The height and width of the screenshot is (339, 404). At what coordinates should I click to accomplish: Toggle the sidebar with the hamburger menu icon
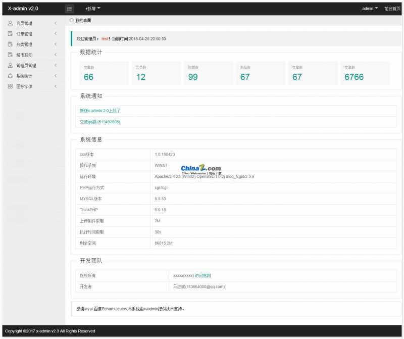[x=70, y=9]
